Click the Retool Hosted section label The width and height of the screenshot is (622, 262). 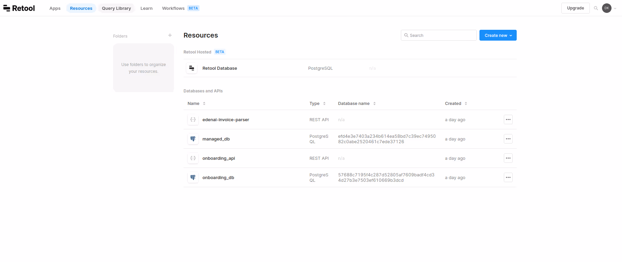tap(197, 52)
